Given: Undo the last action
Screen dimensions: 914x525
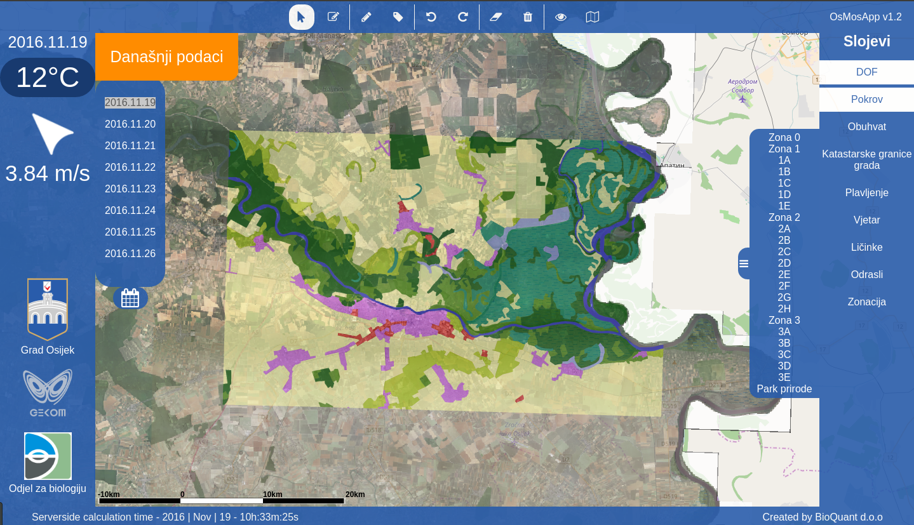Looking at the screenshot, I should (x=431, y=17).
